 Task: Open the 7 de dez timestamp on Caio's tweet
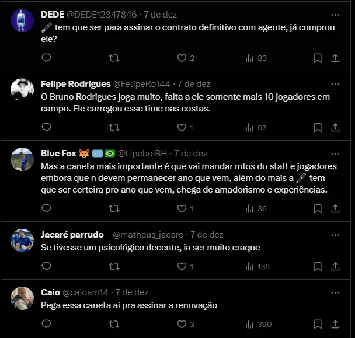point(132,292)
